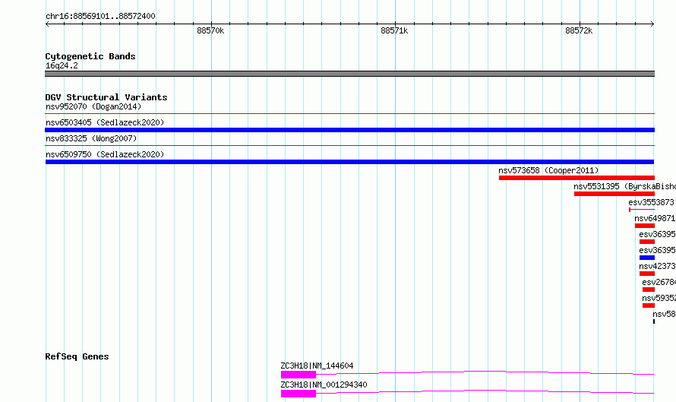Click the black tick feature under nsv58
This screenshot has width=676, height=402.
tap(654, 321)
